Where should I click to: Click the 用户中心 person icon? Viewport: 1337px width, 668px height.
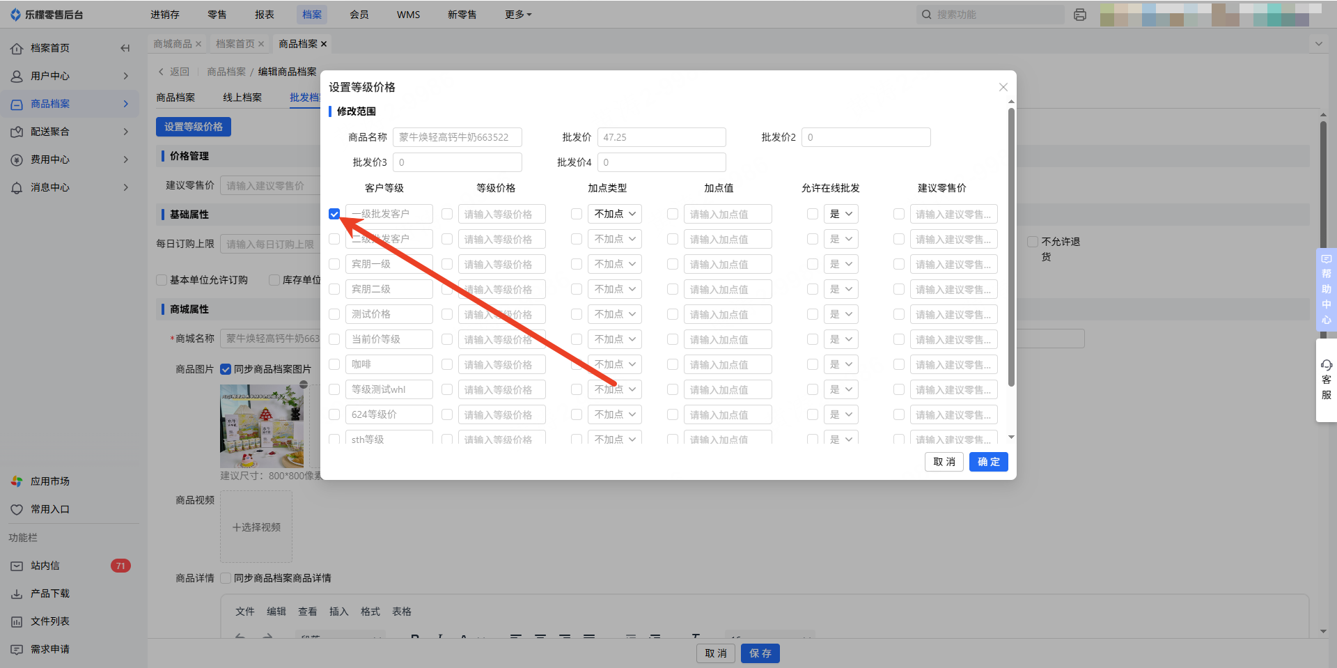[17, 76]
